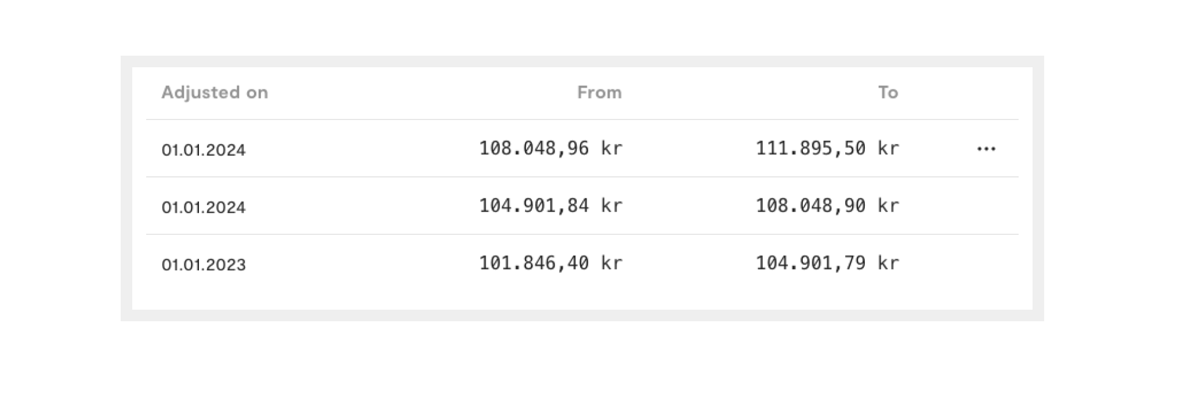Viewport: 1188px width, 399px height.
Task: Click the "kr" after 108.048,90
Action: point(888,206)
